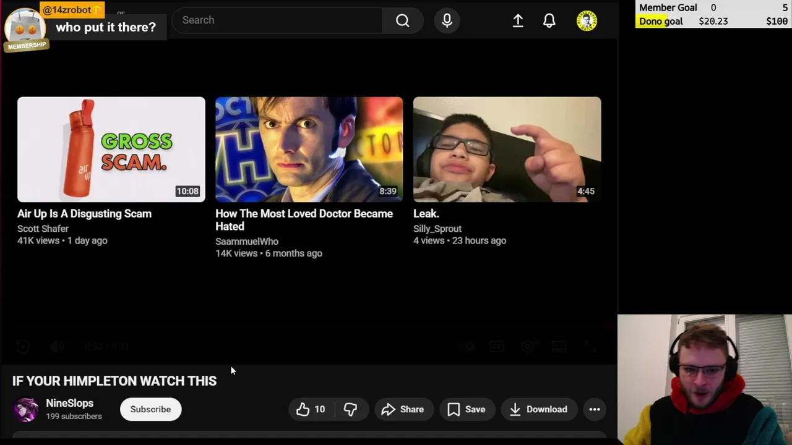Click the faded fullscreen icon in player
792x445 pixels.
pyautogui.click(x=590, y=347)
